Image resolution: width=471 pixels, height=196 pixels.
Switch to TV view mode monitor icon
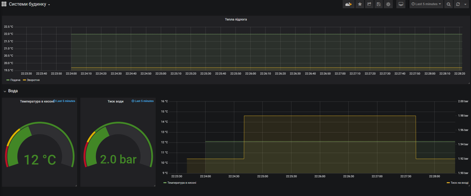point(401,4)
